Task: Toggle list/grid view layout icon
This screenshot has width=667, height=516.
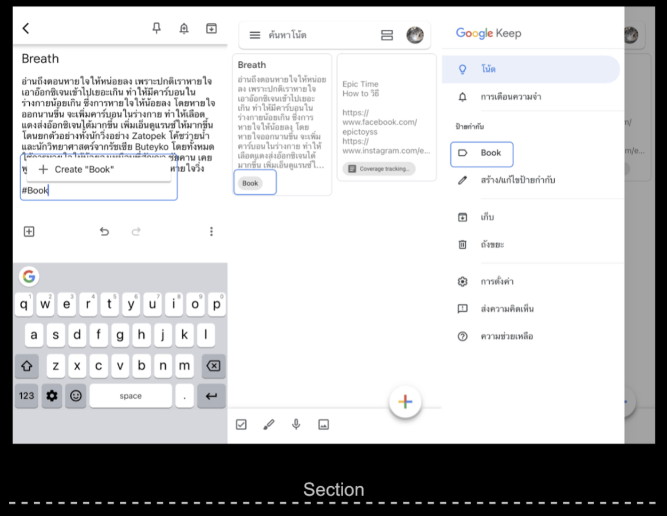Action: [387, 35]
